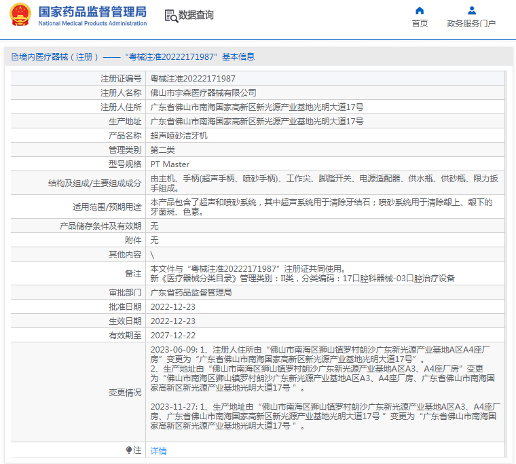516x464 pixels.
Task: Click the 2023-11-27 change record text
Action: point(325,416)
